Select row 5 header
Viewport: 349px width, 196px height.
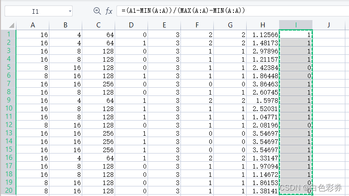(x=9, y=67)
